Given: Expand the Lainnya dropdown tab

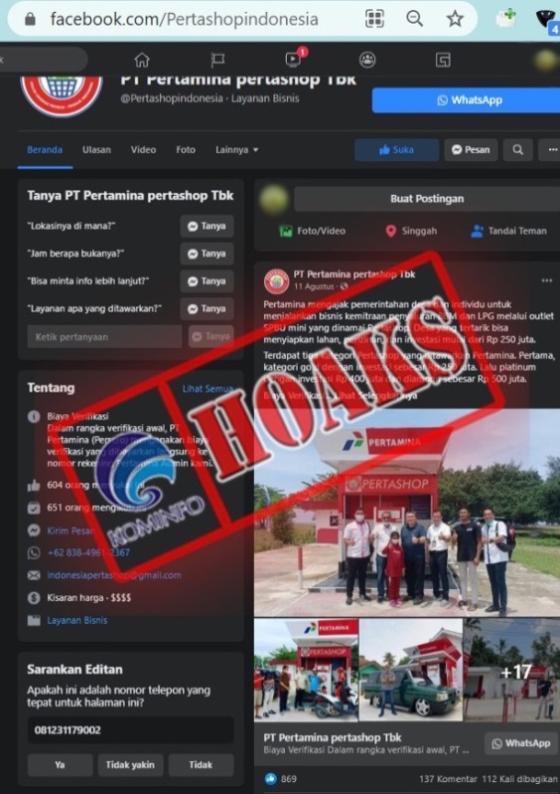Looking at the screenshot, I should (x=236, y=150).
